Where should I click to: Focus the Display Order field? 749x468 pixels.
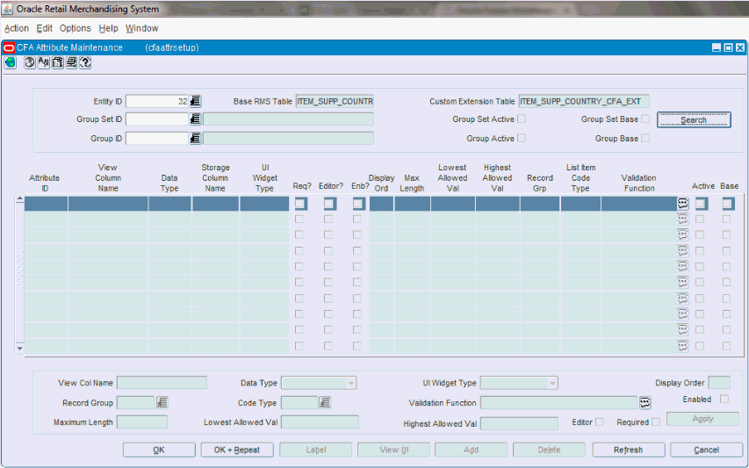pyautogui.click(x=719, y=383)
